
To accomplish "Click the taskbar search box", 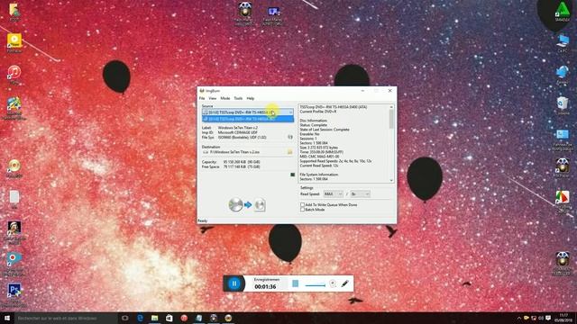I will [66, 318].
